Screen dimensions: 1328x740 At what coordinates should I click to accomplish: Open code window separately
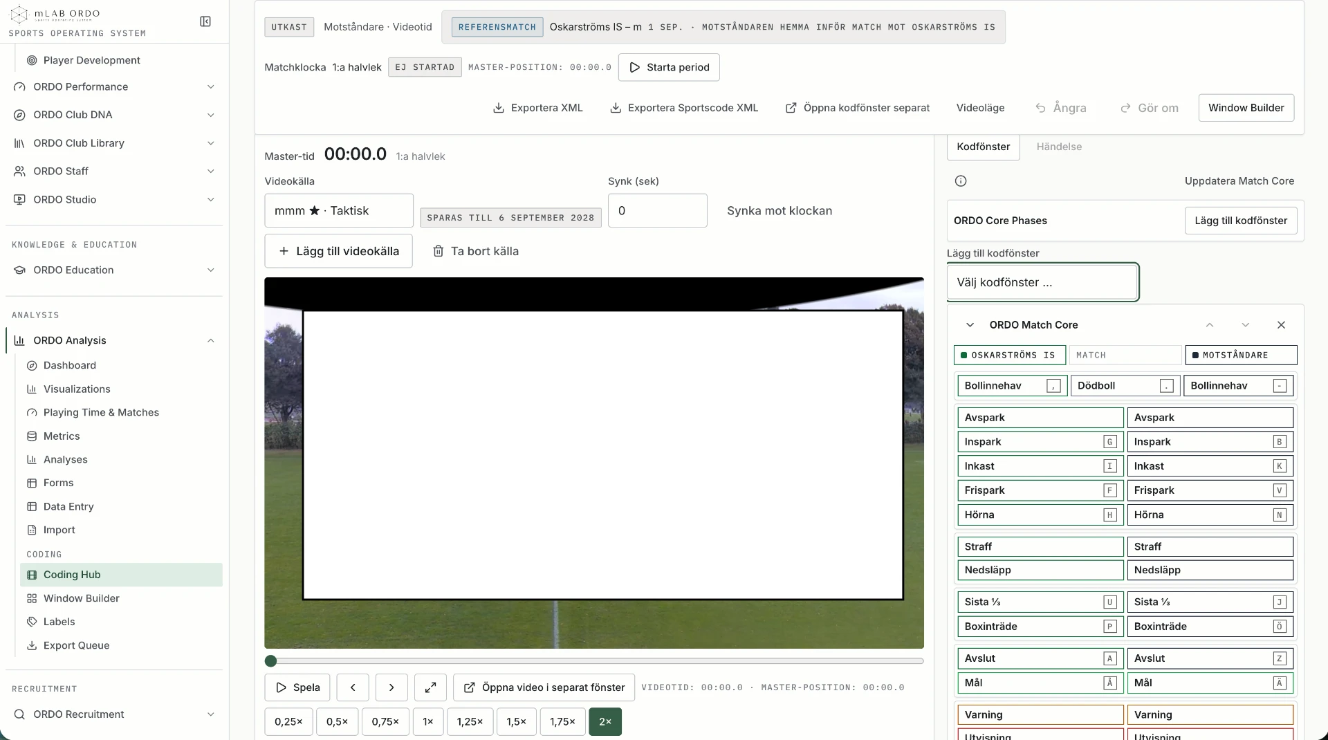[858, 108]
